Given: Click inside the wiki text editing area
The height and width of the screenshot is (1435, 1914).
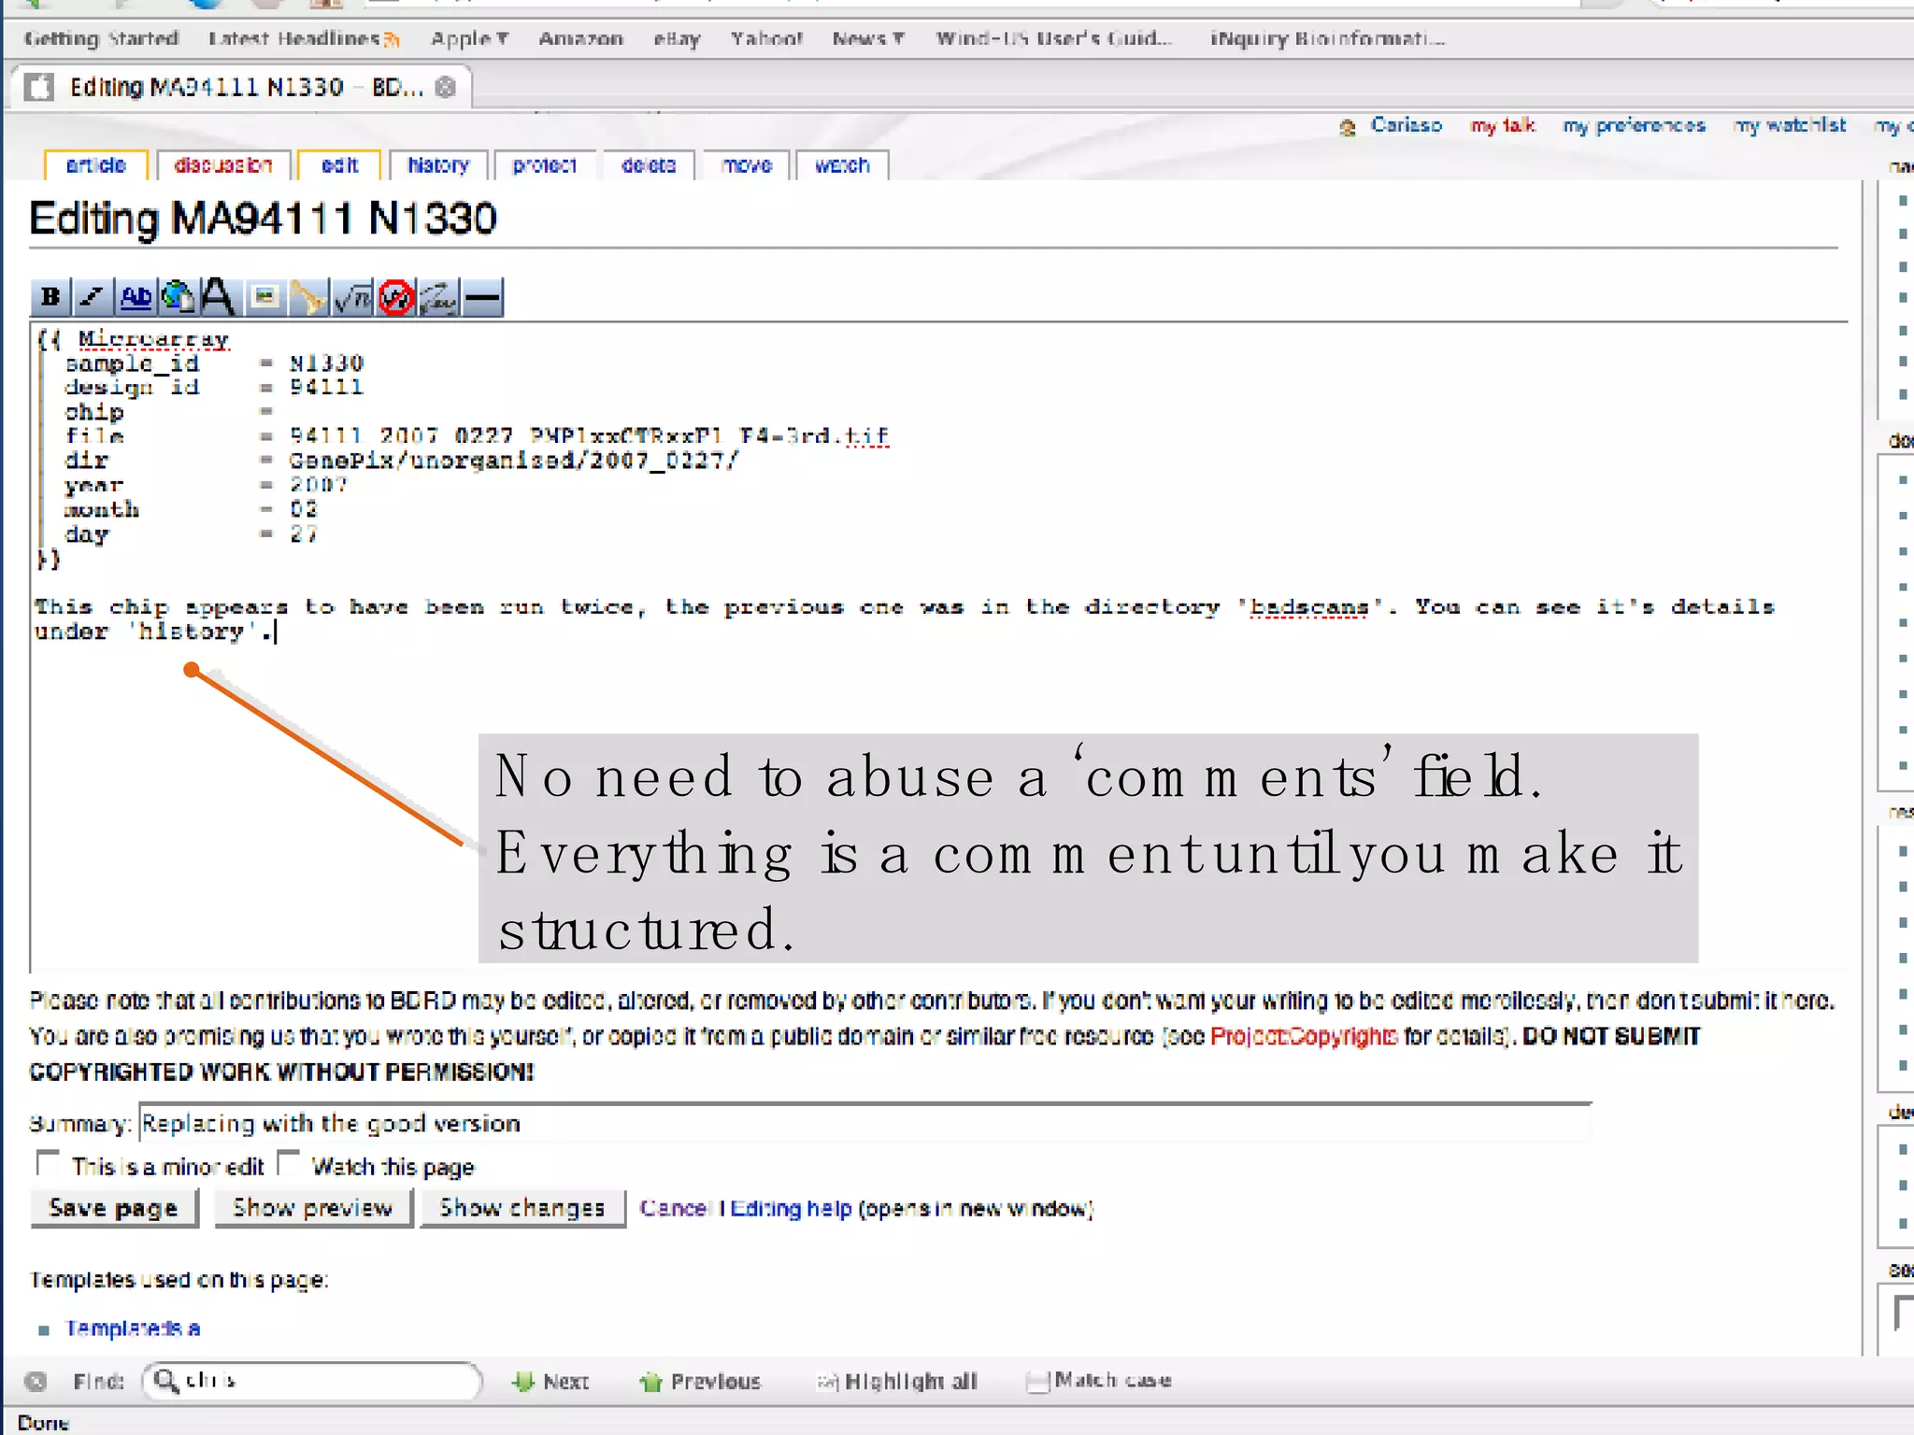Looking at the screenshot, I should (938, 647).
